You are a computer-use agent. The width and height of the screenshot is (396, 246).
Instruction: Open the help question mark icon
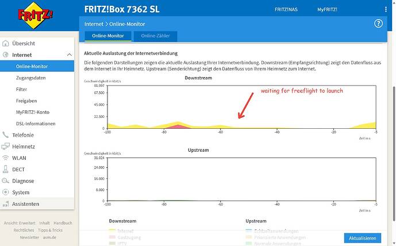point(378,24)
